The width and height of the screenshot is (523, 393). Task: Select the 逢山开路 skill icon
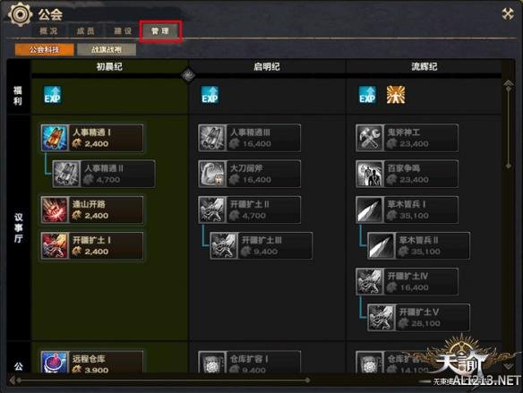pyautogui.click(x=55, y=209)
